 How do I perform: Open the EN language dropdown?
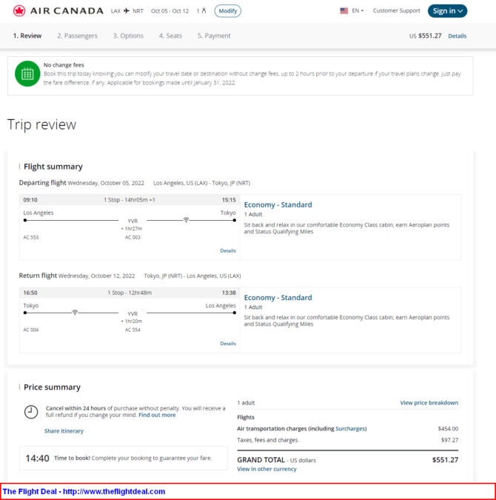click(358, 10)
